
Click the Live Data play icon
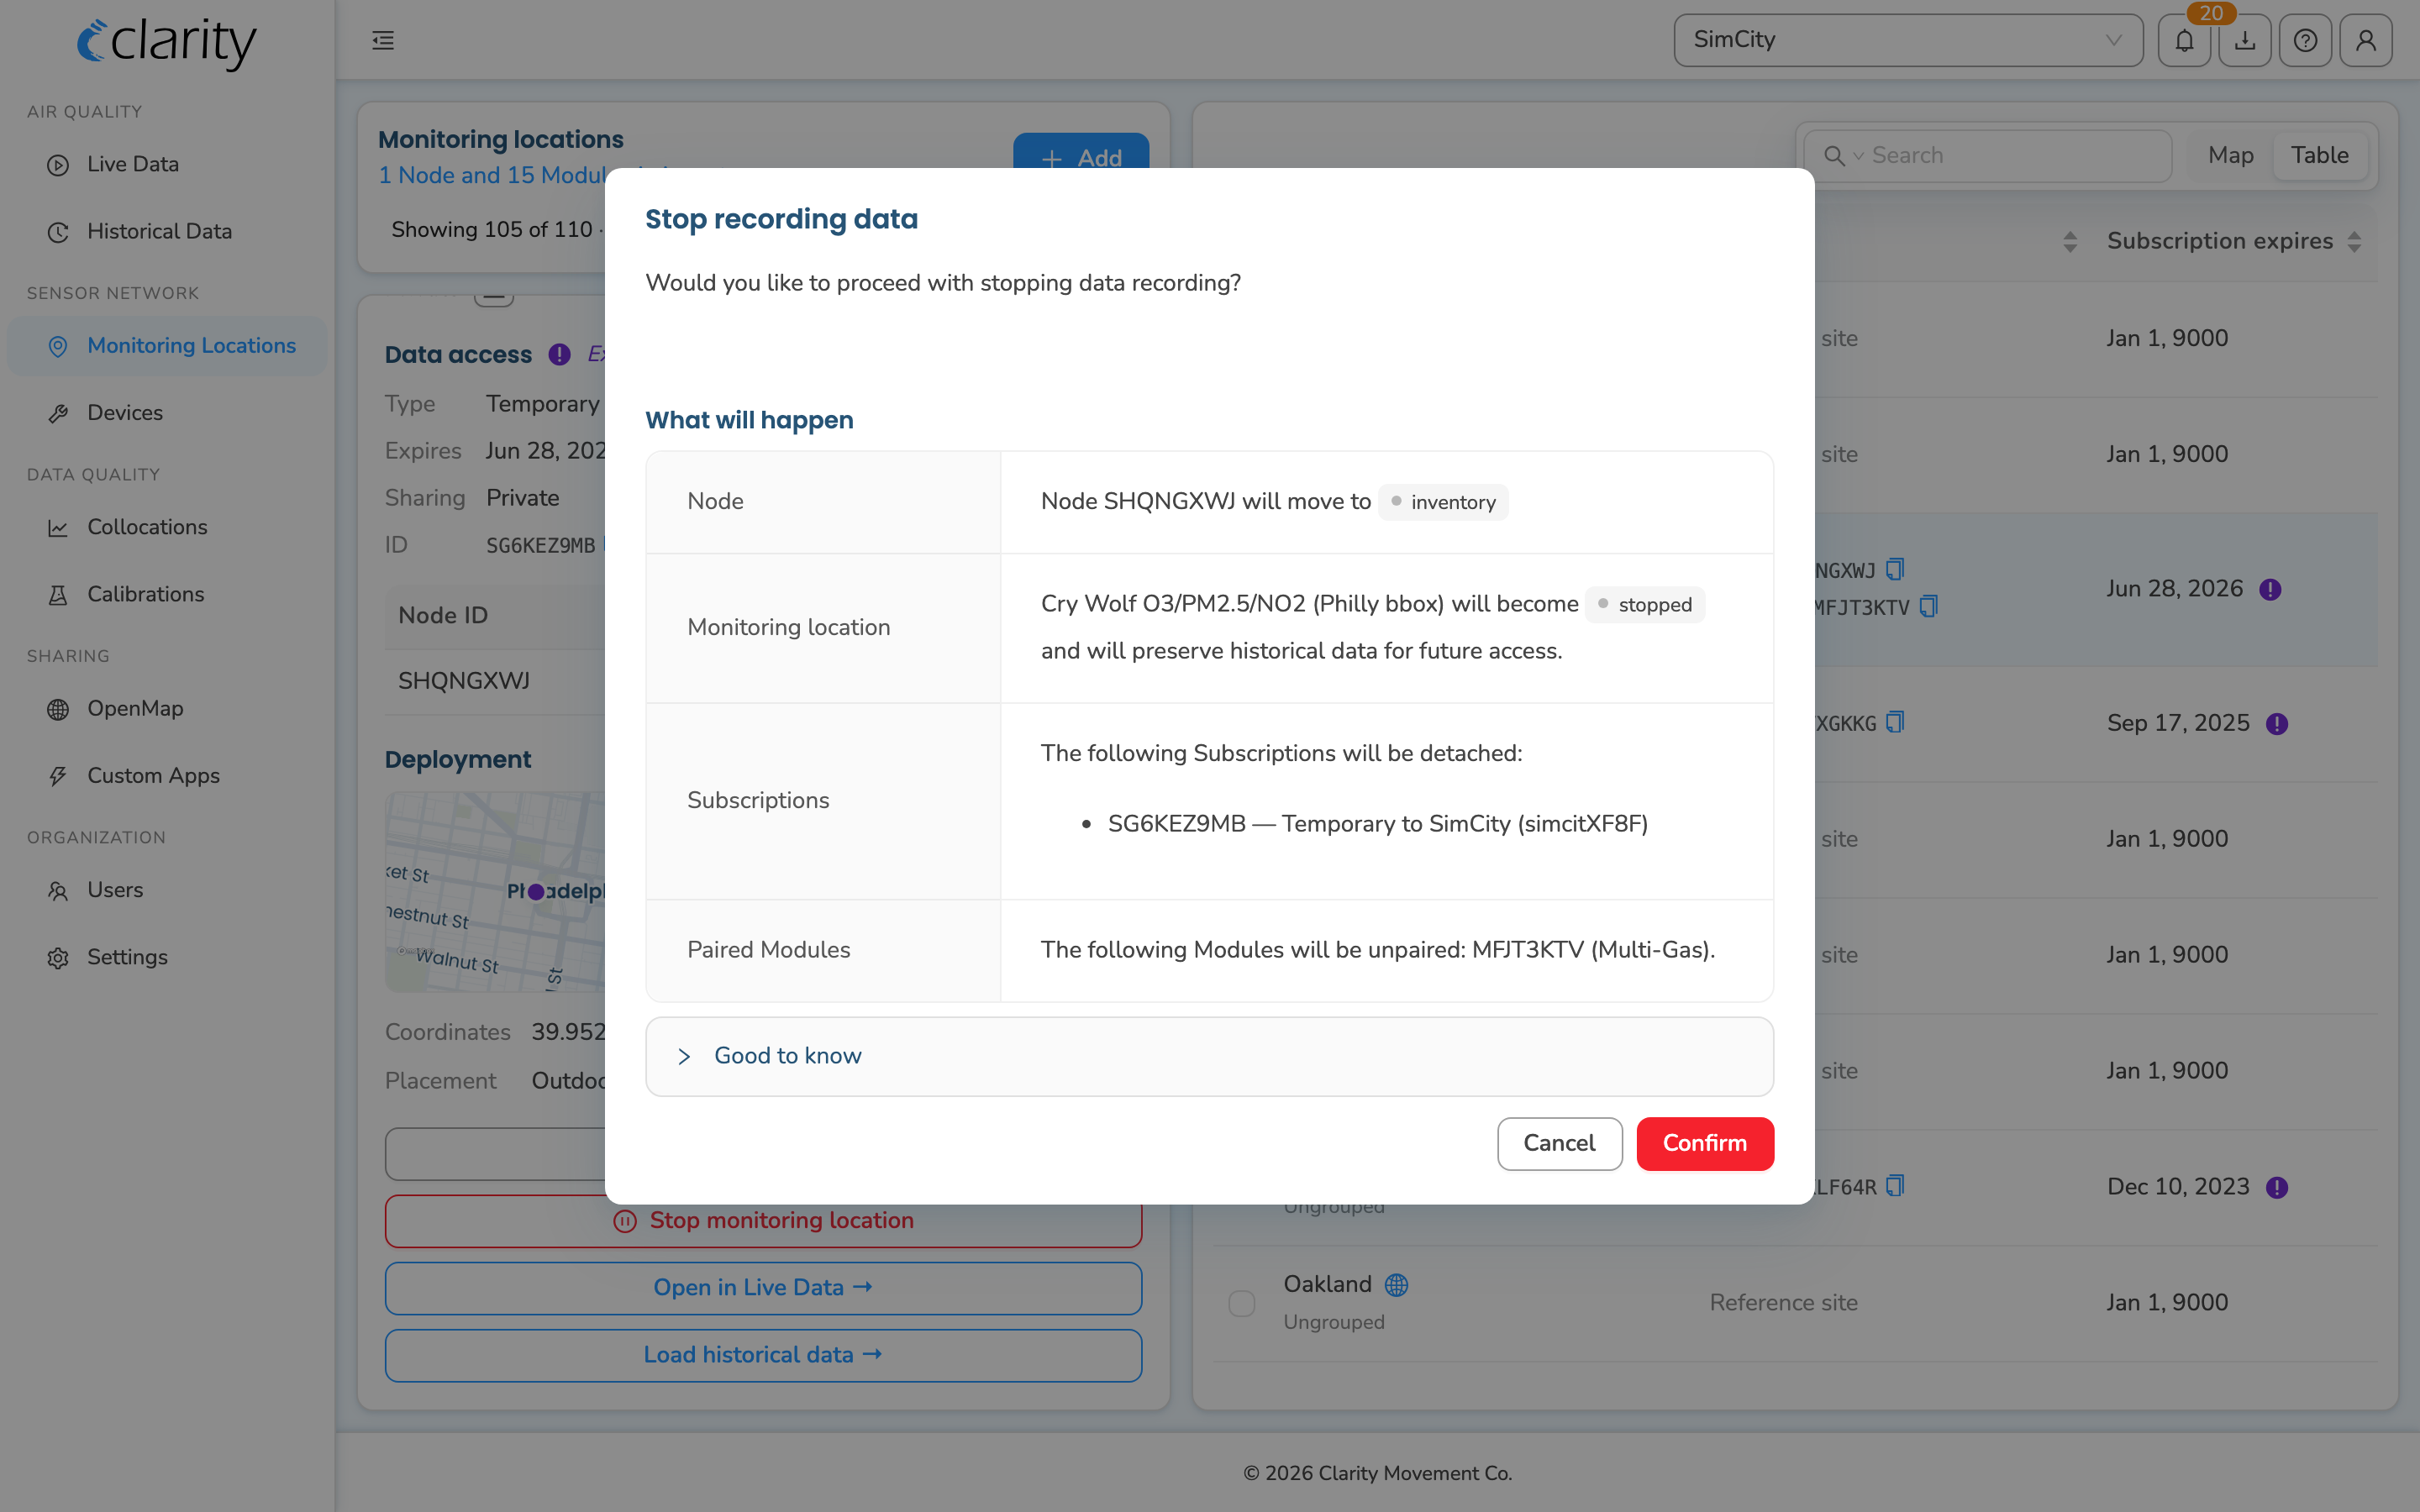(58, 165)
